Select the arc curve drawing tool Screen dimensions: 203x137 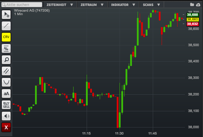click(x=6, y=82)
